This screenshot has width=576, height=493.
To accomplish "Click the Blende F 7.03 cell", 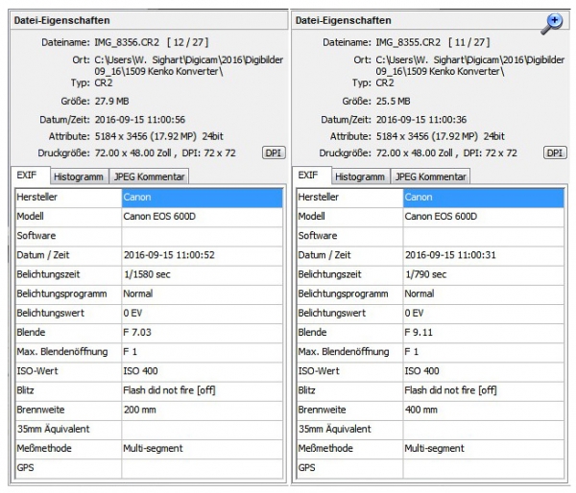I will coord(137,332).
